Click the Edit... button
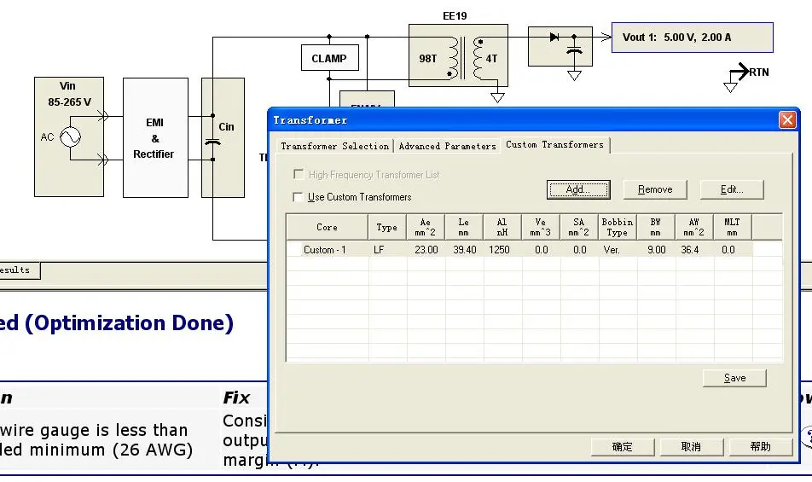Screen dimensions: 812x482 (732, 189)
